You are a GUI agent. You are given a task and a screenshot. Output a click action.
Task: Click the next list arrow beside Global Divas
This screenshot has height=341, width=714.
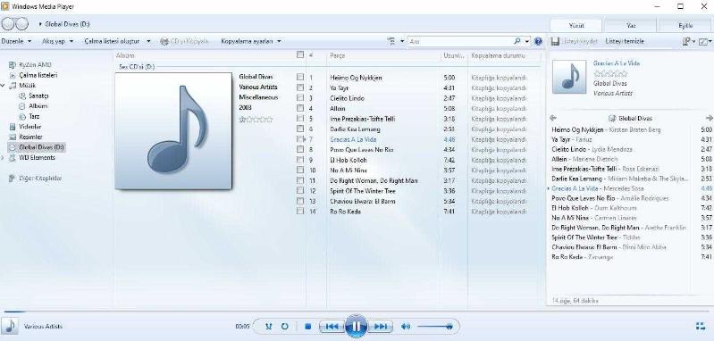pyautogui.click(x=709, y=118)
